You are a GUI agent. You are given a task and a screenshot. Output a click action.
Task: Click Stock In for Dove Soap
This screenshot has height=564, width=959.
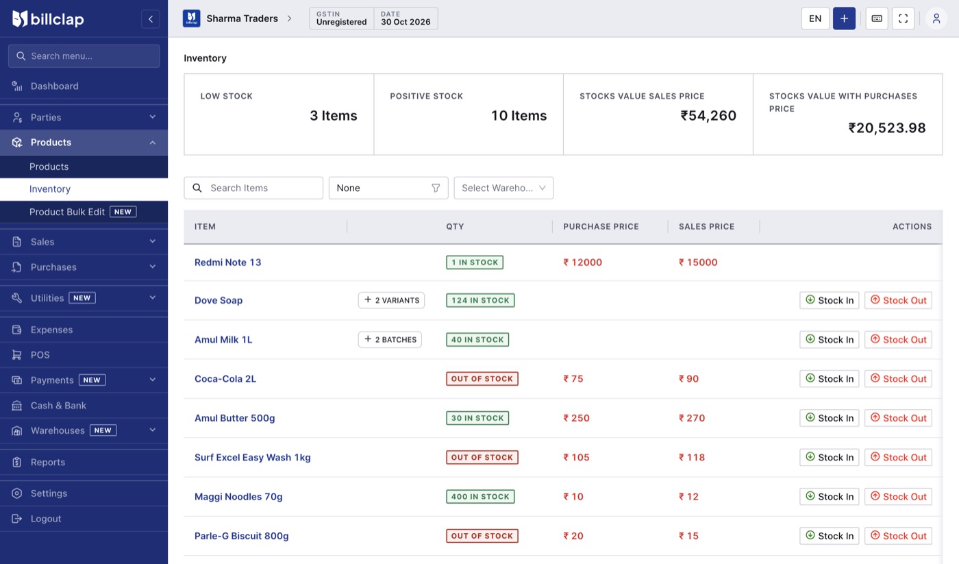pos(829,300)
